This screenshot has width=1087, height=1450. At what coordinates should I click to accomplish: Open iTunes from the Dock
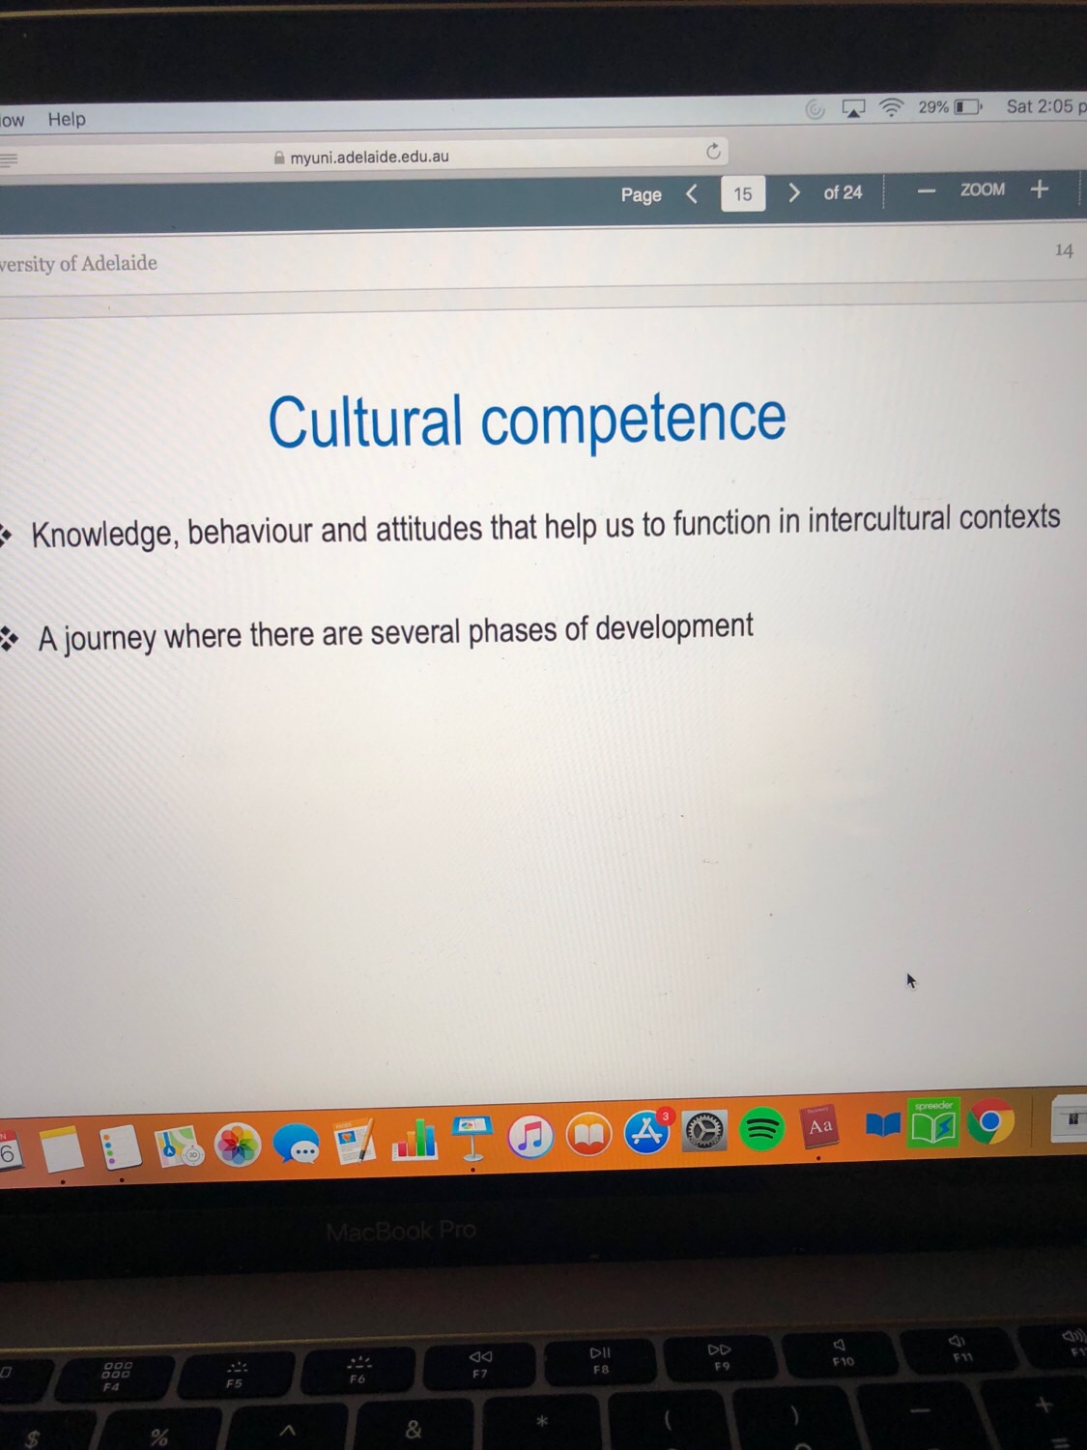click(530, 1138)
